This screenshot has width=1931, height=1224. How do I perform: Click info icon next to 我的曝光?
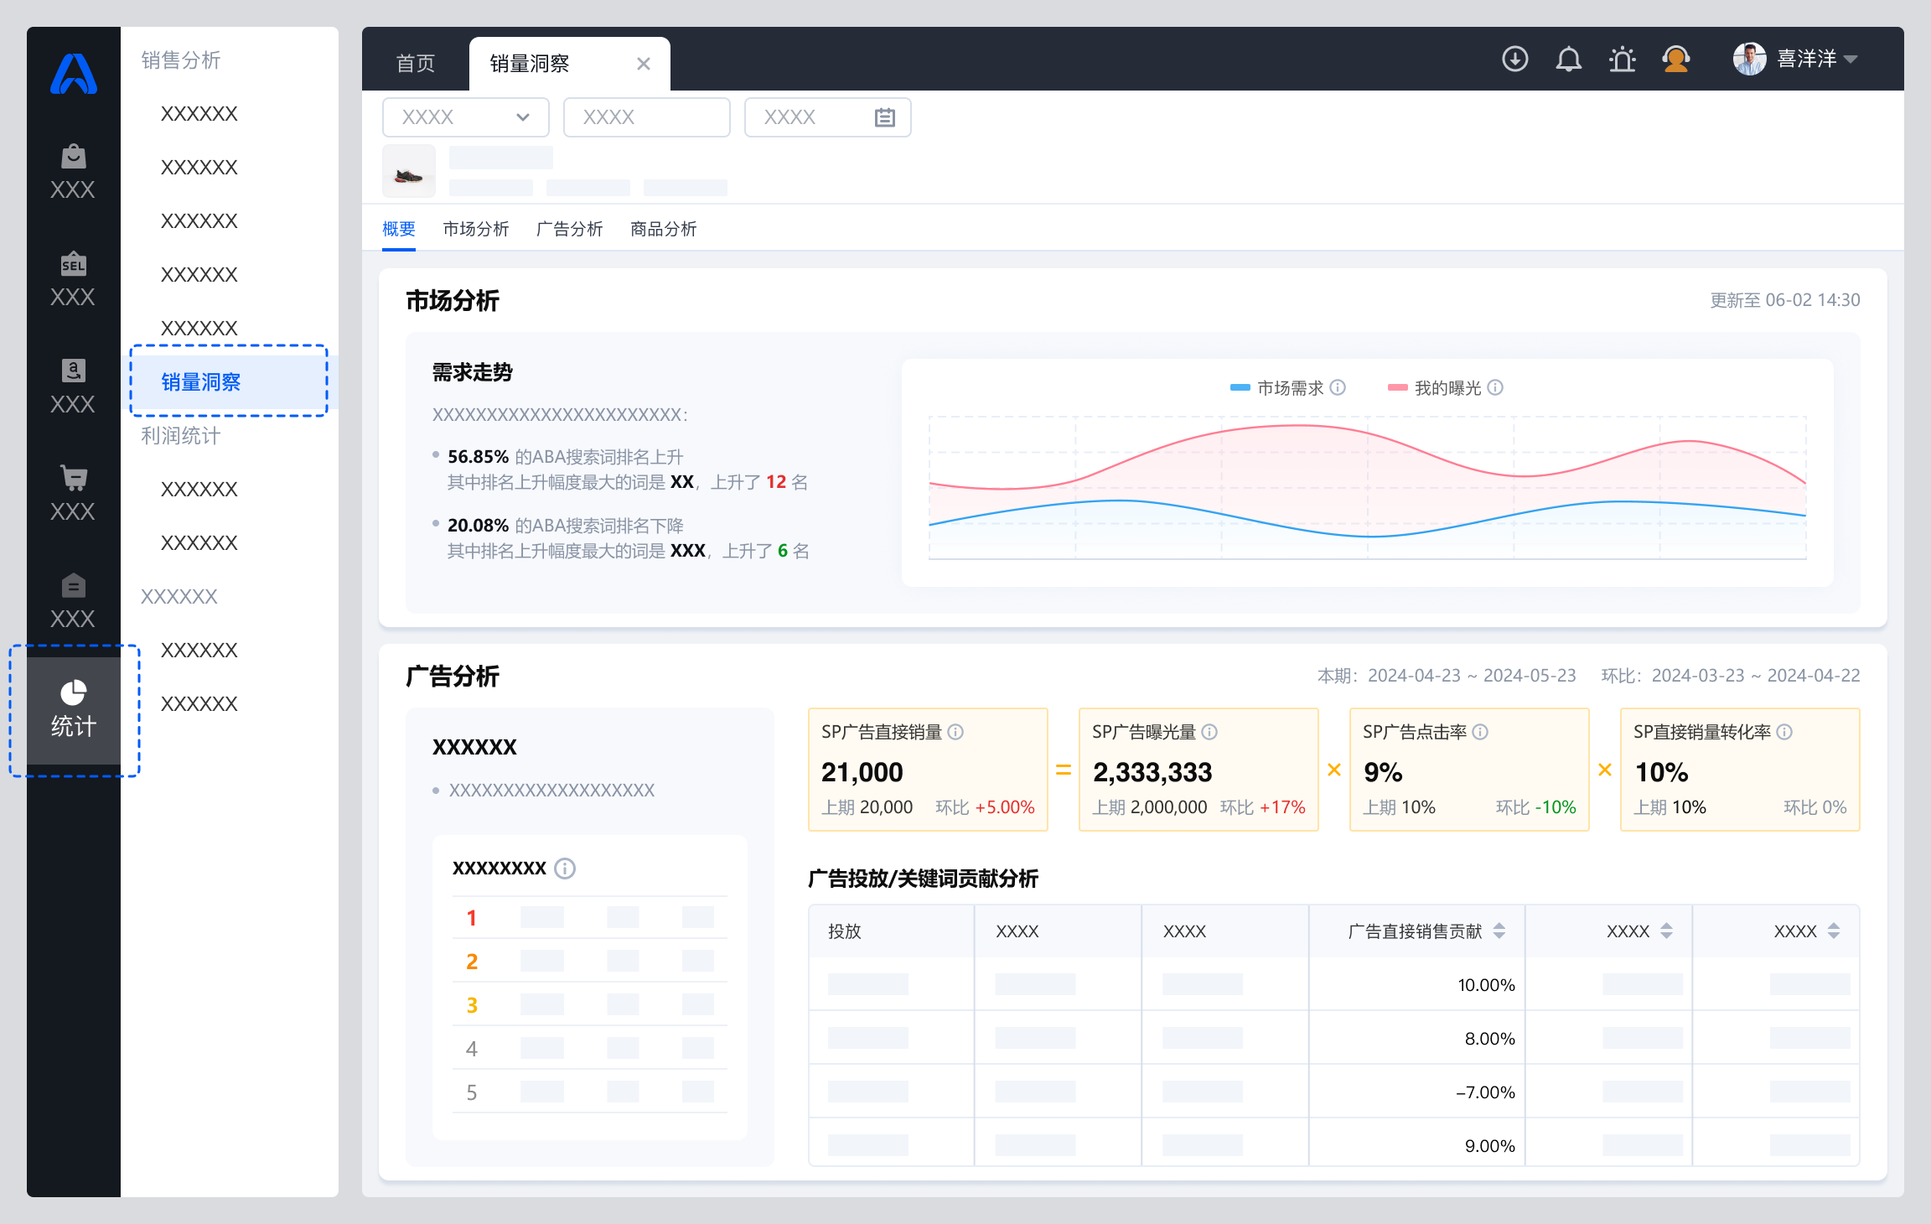1496,387
